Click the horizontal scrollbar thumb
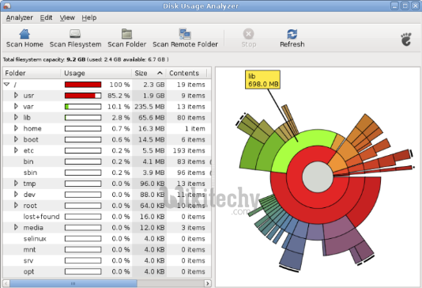The width and height of the screenshot is (422, 288). tap(73, 283)
